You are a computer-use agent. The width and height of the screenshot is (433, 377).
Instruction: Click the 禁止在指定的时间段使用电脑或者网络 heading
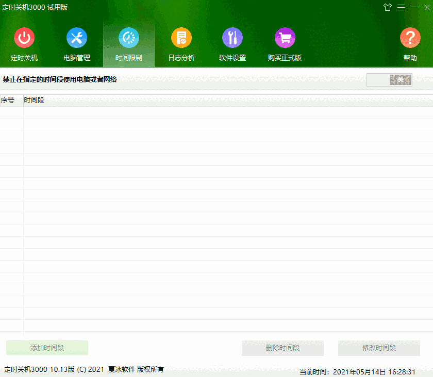[60, 79]
